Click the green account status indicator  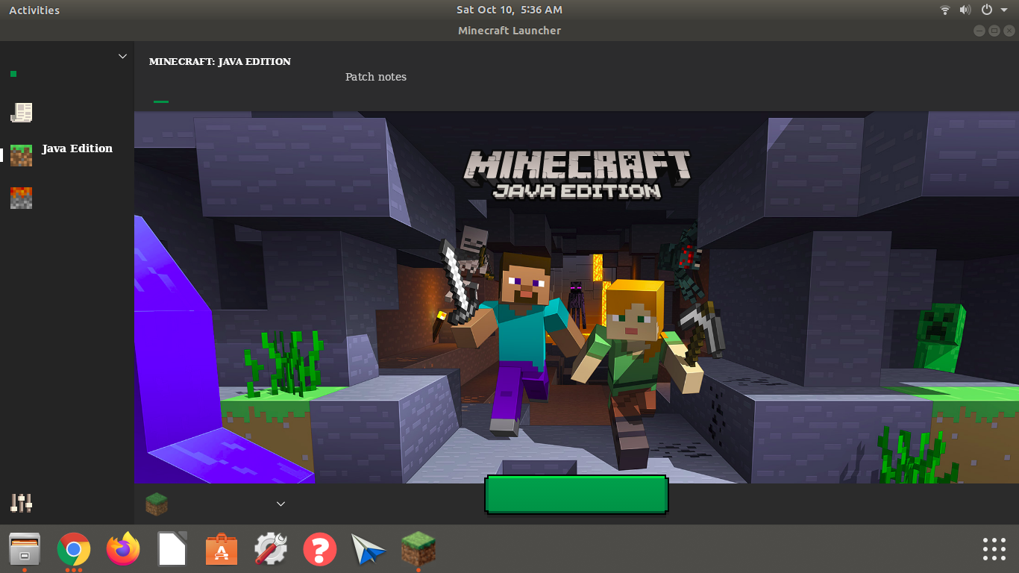13,74
